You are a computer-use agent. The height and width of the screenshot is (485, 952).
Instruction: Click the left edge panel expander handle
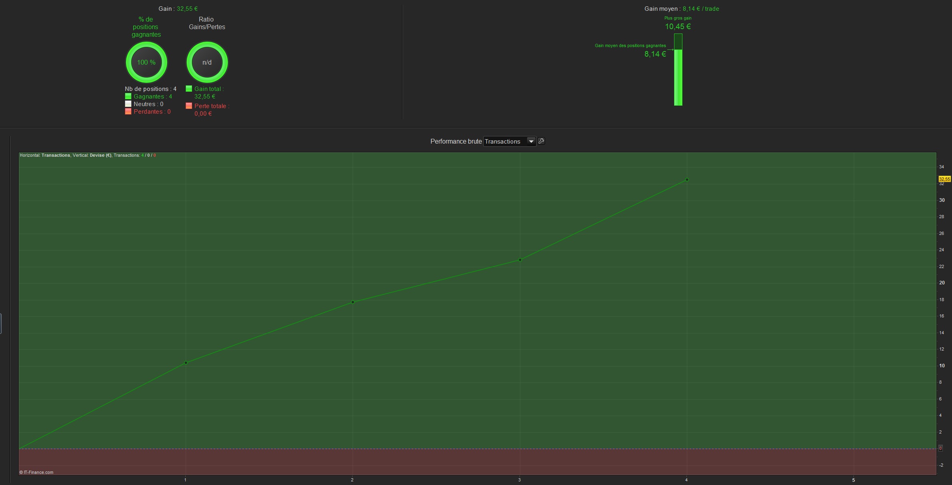[x=1, y=323]
